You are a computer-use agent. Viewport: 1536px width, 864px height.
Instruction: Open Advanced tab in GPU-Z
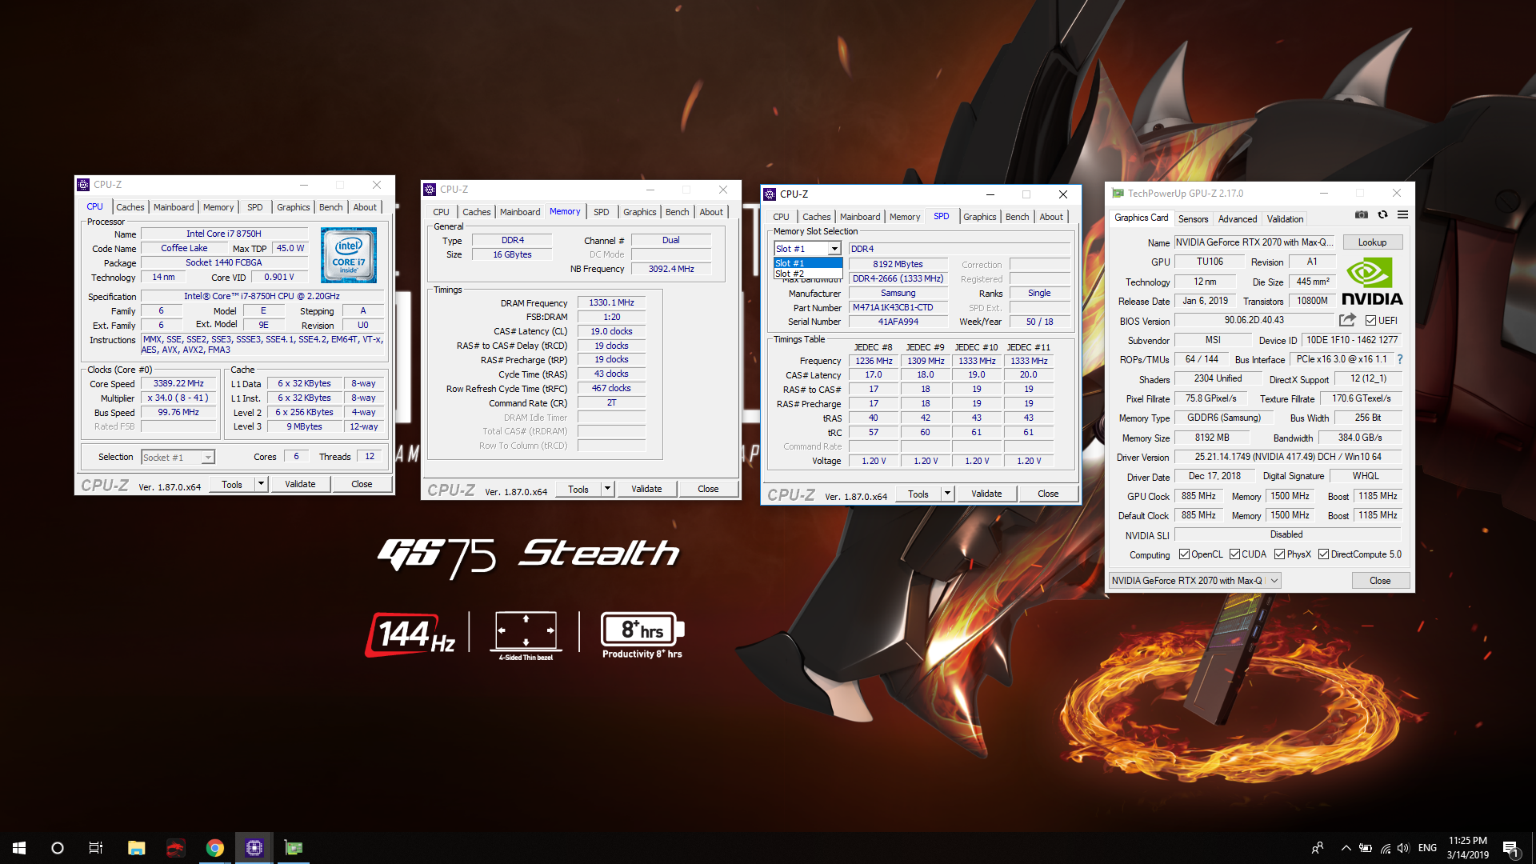point(1238,218)
